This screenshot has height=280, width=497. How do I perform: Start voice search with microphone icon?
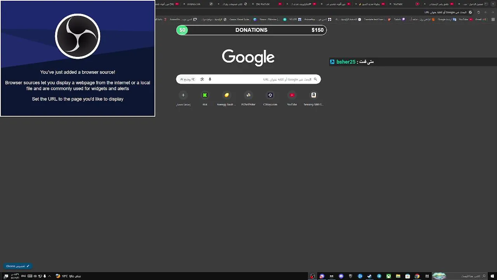point(210,79)
